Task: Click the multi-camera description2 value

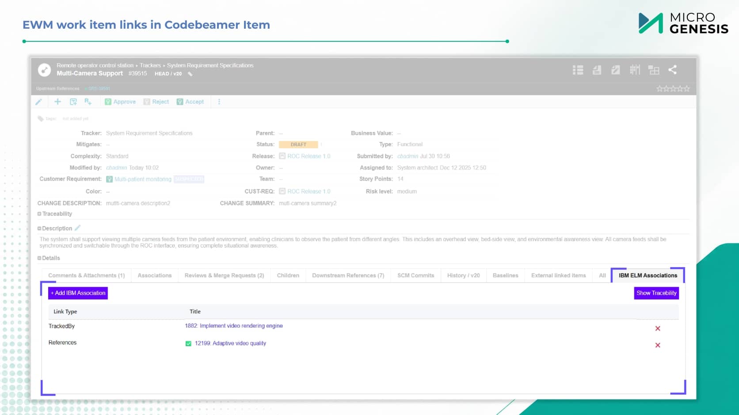Action: [138, 203]
